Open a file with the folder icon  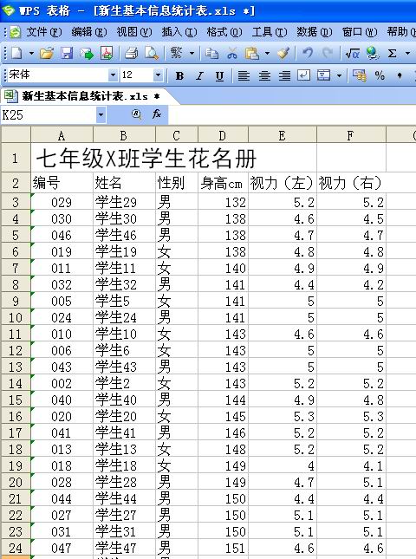[46, 54]
